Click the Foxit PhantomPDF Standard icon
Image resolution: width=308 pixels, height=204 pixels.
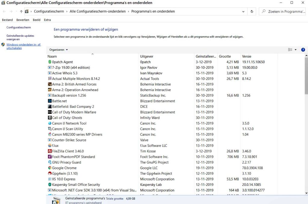pos(50,157)
